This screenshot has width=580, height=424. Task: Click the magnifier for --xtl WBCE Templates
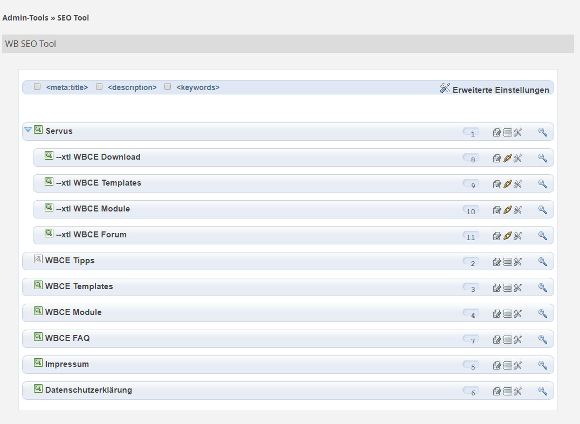click(x=543, y=184)
